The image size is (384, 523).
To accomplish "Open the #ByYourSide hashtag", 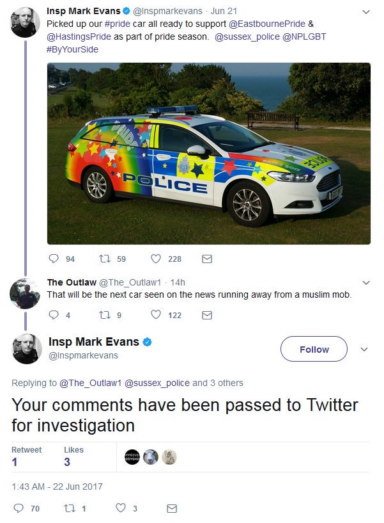I will [x=71, y=49].
